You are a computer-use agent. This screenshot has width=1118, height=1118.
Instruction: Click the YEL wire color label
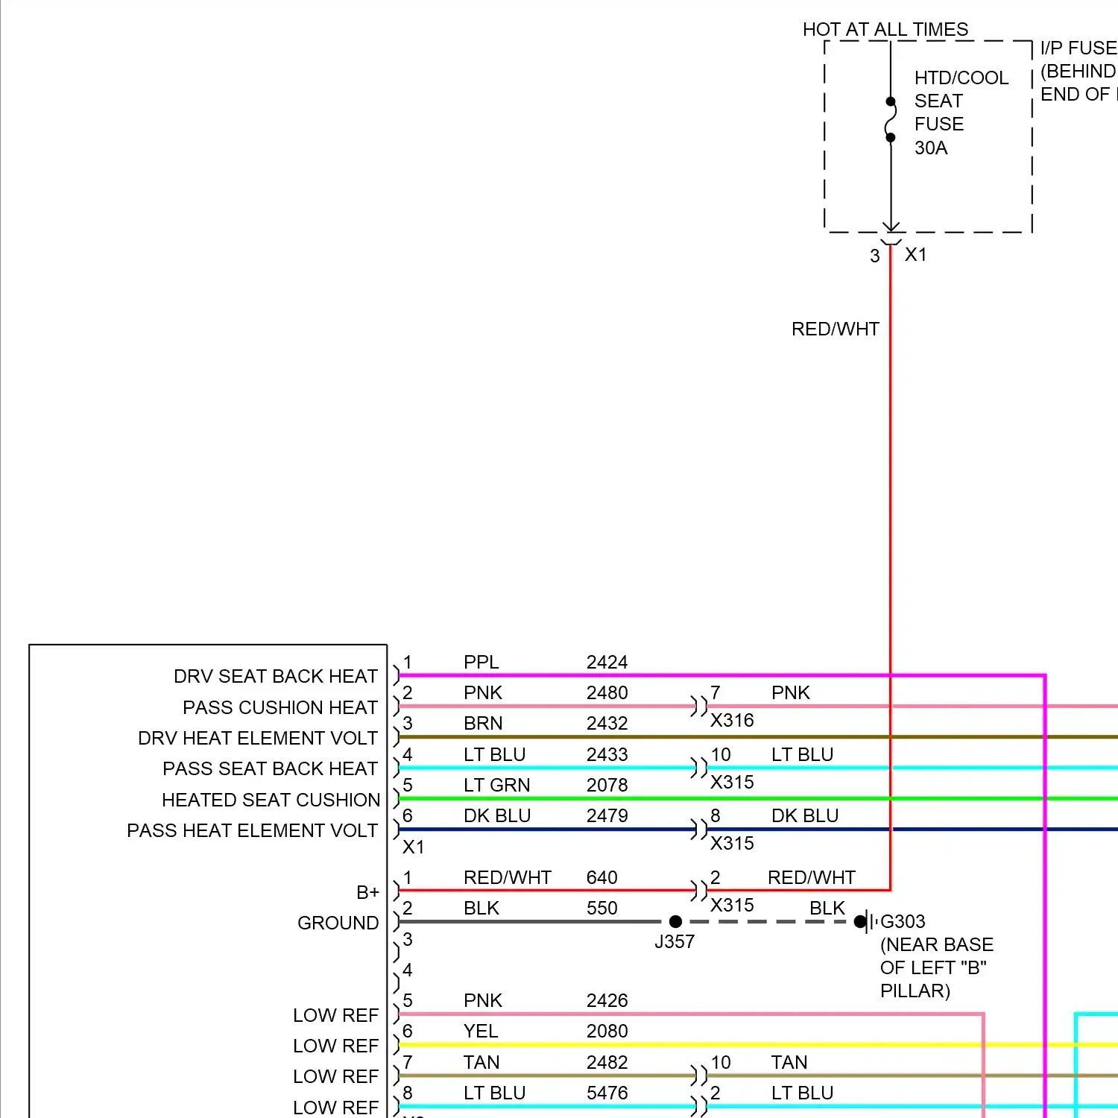click(481, 1031)
